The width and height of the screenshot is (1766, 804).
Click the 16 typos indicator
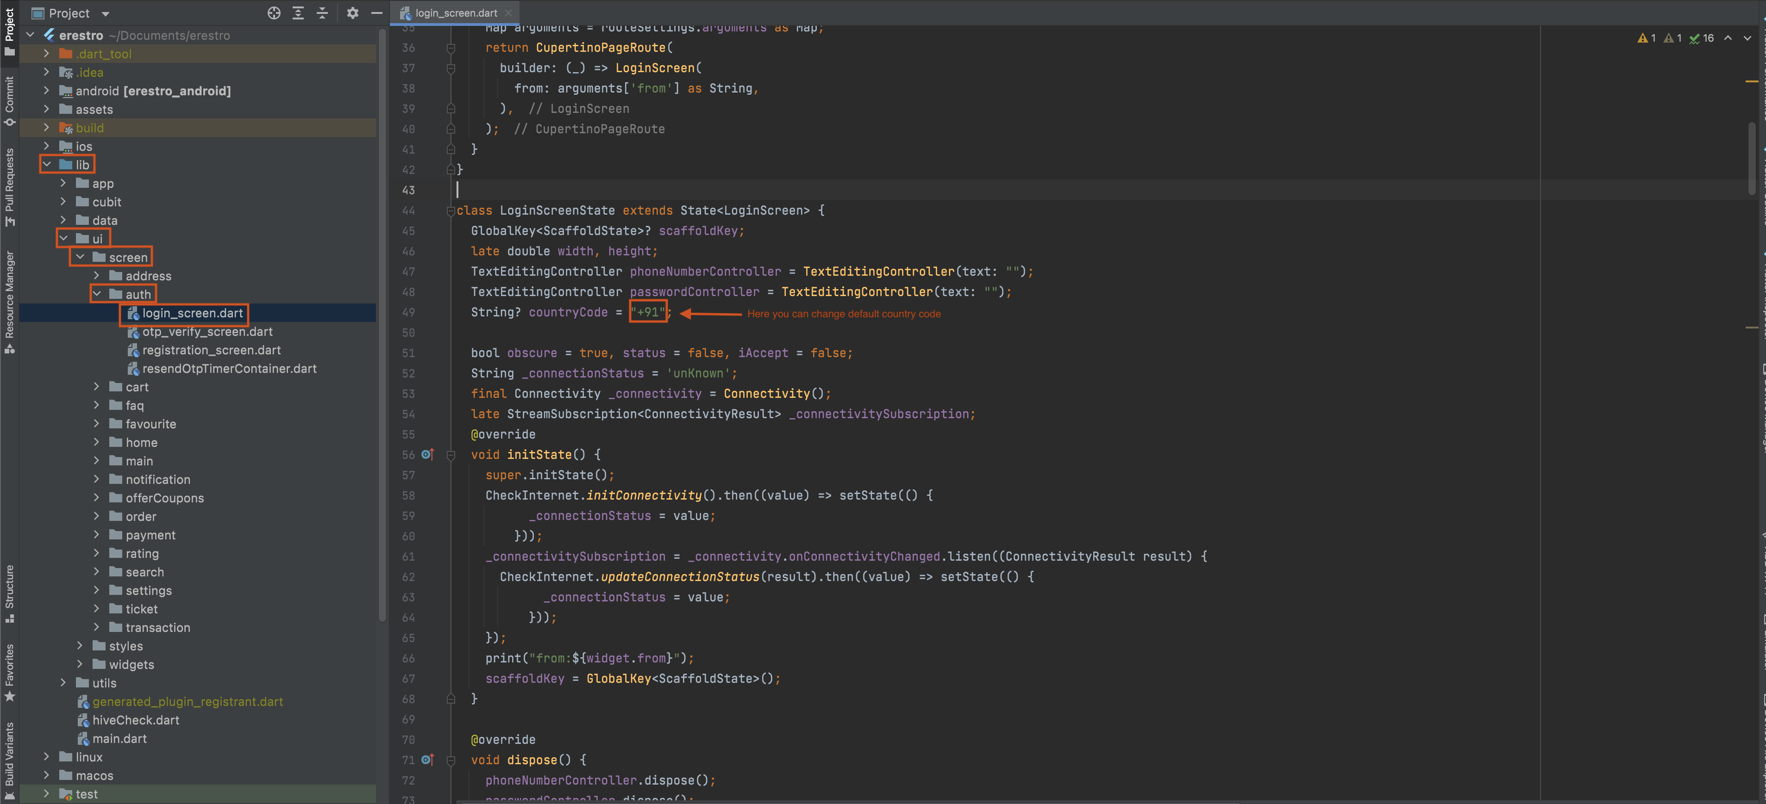click(x=1701, y=38)
